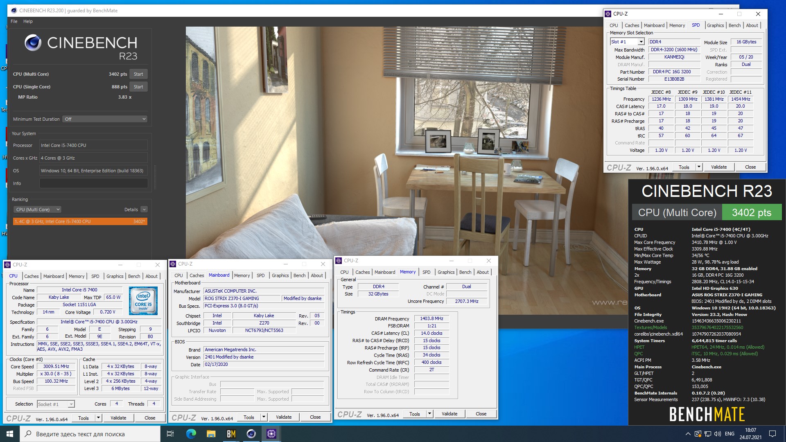This screenshot has width=786, height=442.
Task: Open About tab in SPD CPU-Z window
Action: (752, 25)
